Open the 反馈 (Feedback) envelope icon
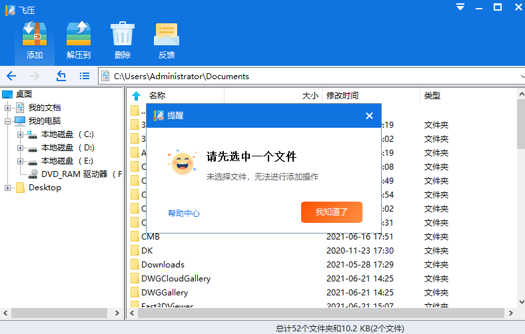 (x=167, y=34)
